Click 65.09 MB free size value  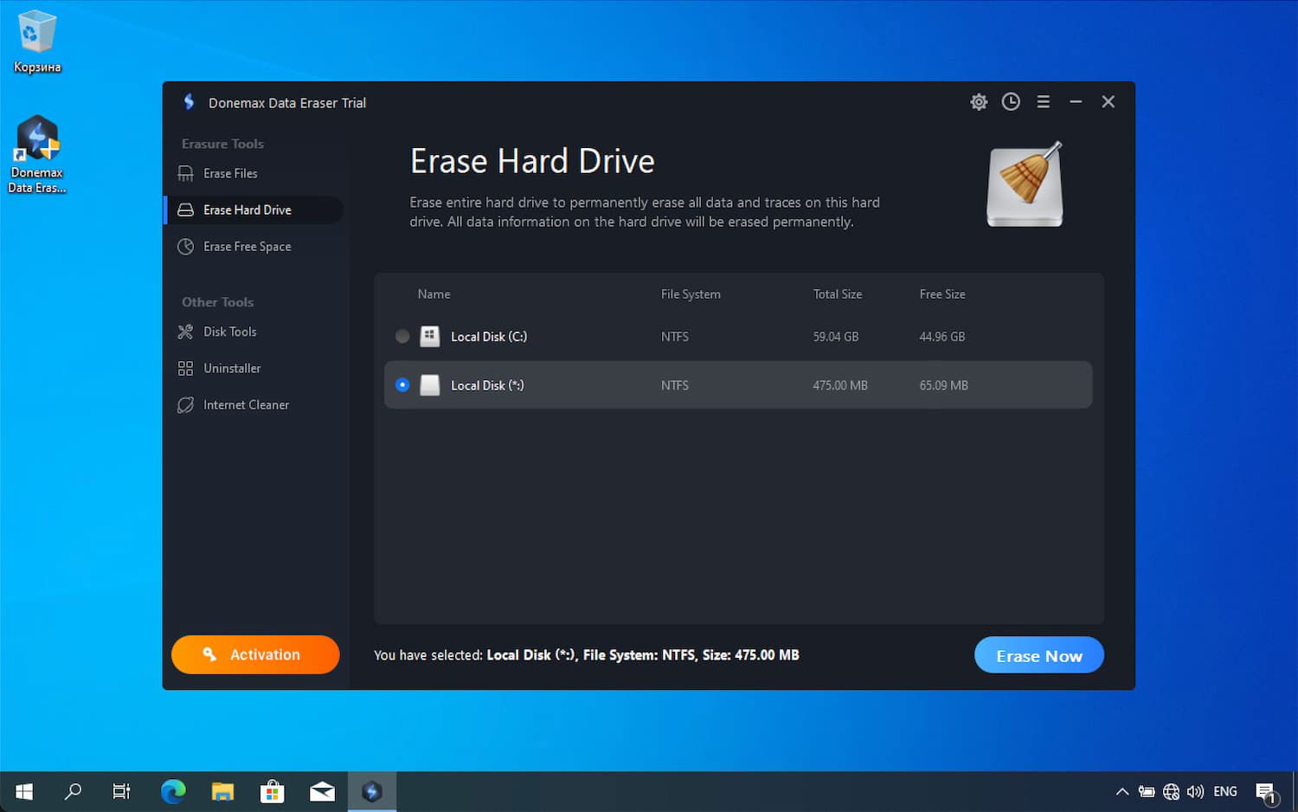944,385
